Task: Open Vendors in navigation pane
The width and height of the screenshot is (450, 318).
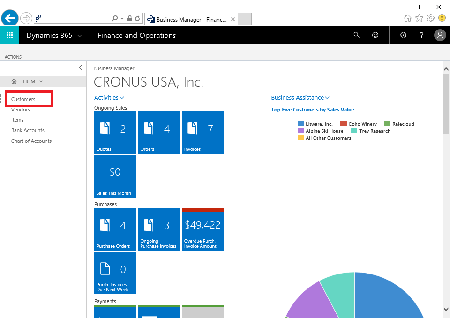Action: click(20, 110)
